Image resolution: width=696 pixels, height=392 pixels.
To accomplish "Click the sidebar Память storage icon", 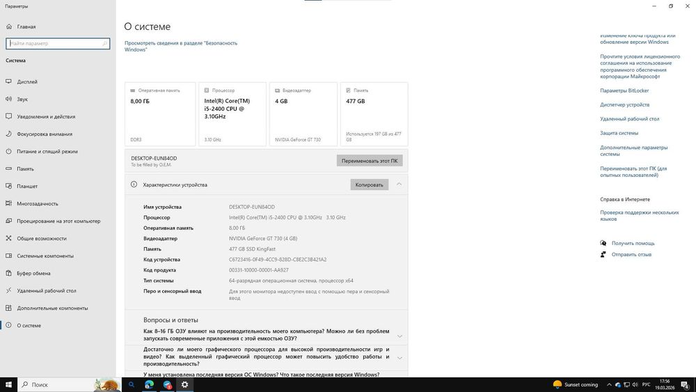I will (8, 168).
